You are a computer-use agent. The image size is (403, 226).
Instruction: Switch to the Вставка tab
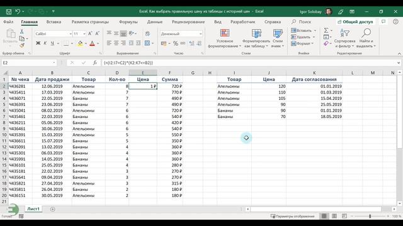pyautogui.click(x=54, y=22)
